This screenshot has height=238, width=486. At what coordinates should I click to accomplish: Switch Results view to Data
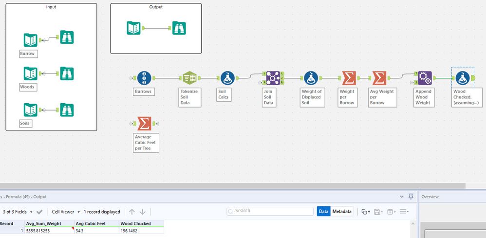pyautogui.click(x=323, y=211)
